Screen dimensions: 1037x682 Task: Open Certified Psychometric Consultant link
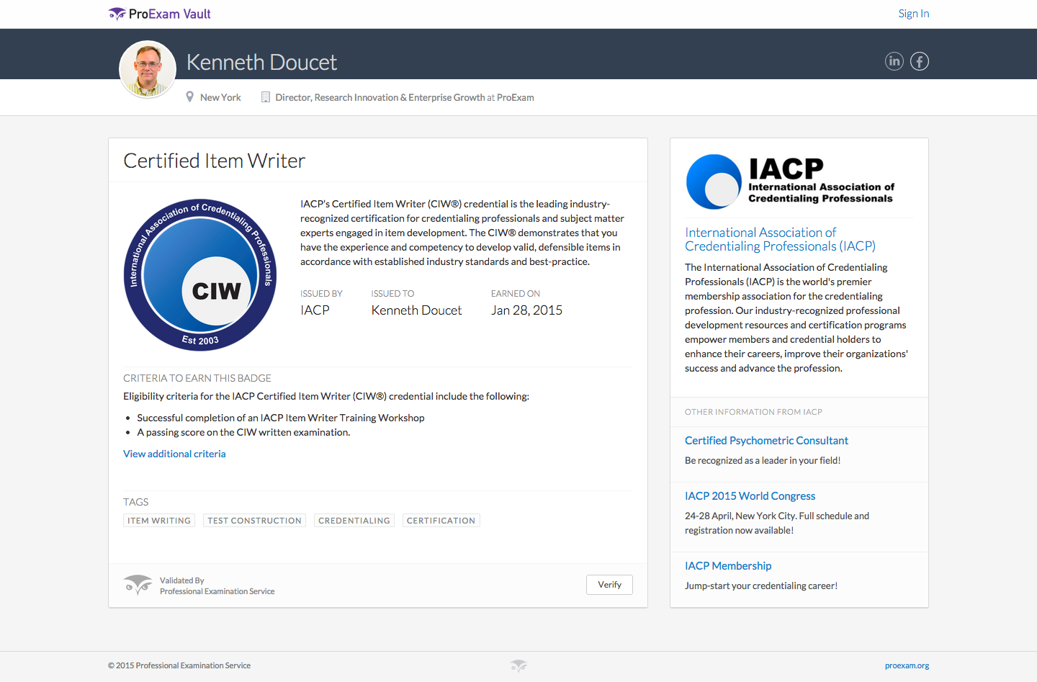coord(766,441)
